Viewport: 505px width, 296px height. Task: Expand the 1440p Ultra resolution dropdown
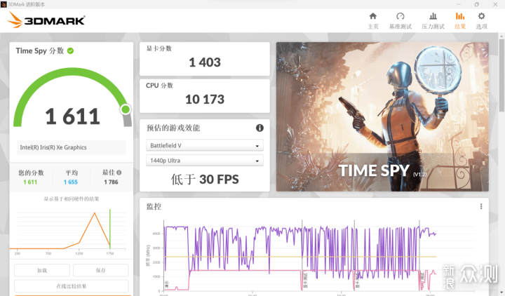click(x=205, y=161)
